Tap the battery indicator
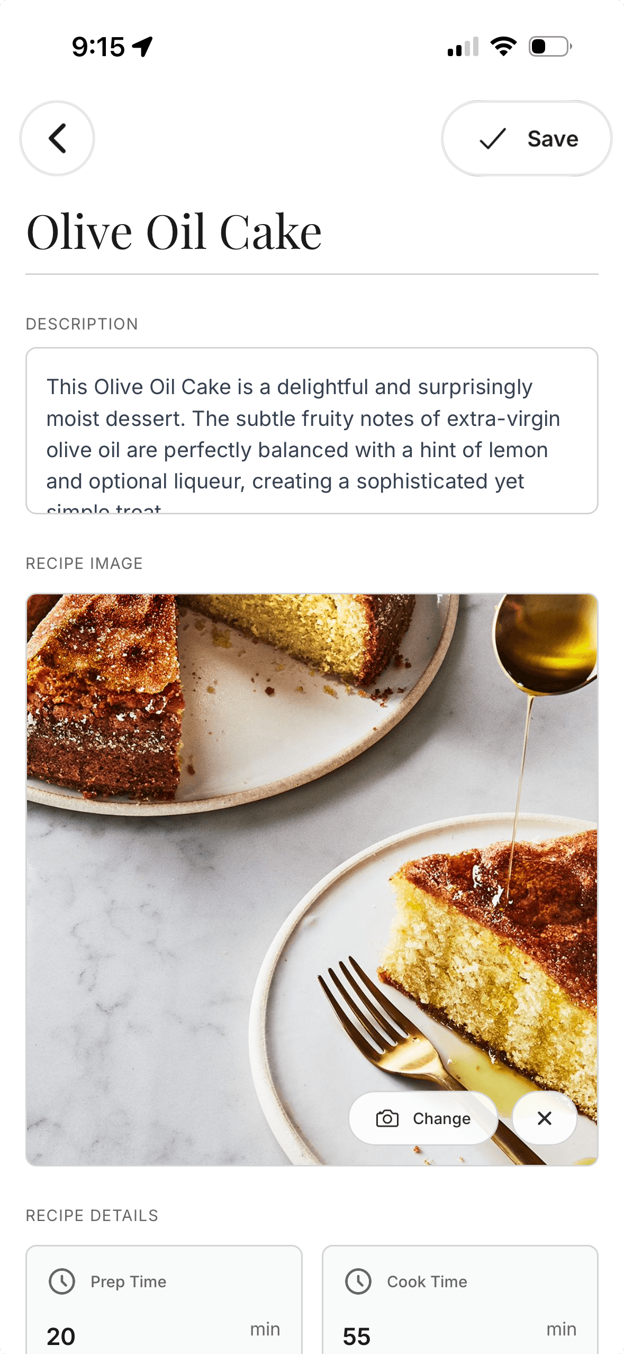Screen dimensions: 624x1354 (550, 47)
